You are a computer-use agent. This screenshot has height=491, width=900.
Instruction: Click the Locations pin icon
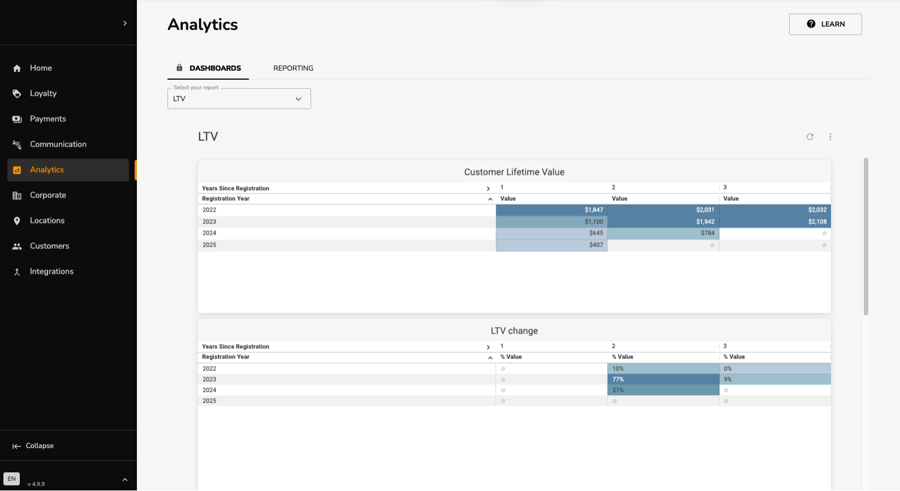pyautogui.click(x=17, y=221)
